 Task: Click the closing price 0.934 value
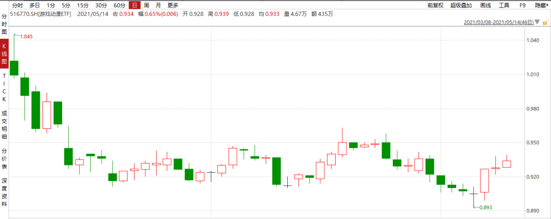(x=127, y=14)
